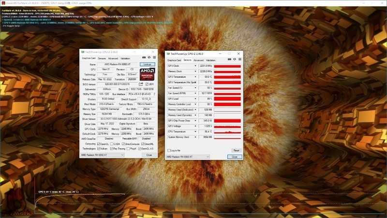This screenshot has width=387, height=218.
Task: Toggle the CUDA checkbox
Action: pyautogui.click(x=112, y=144)
